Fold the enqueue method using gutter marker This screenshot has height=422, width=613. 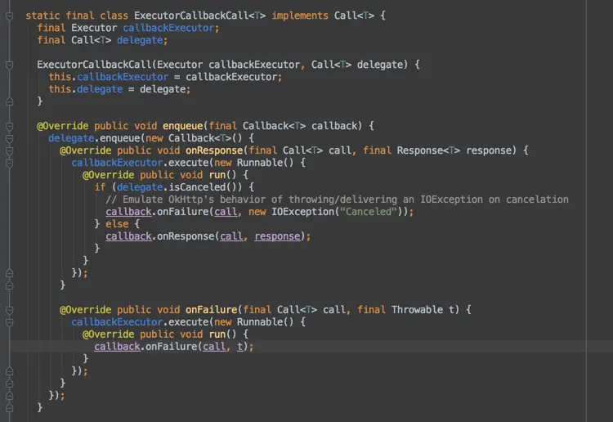point(9,126)
